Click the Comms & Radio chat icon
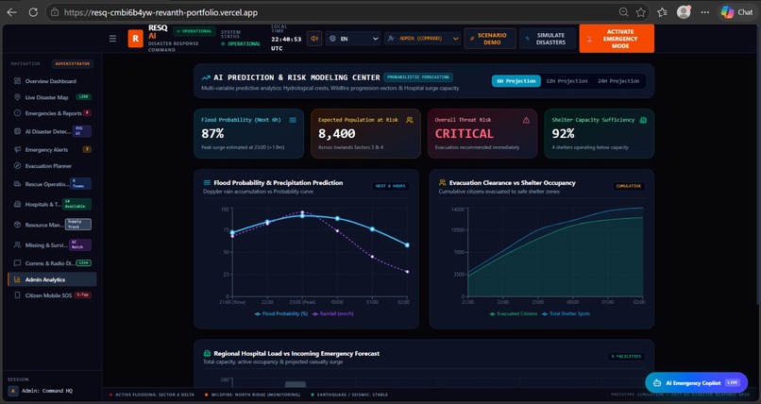Viewport: 761px width, 404px height. tap(18, 263)
